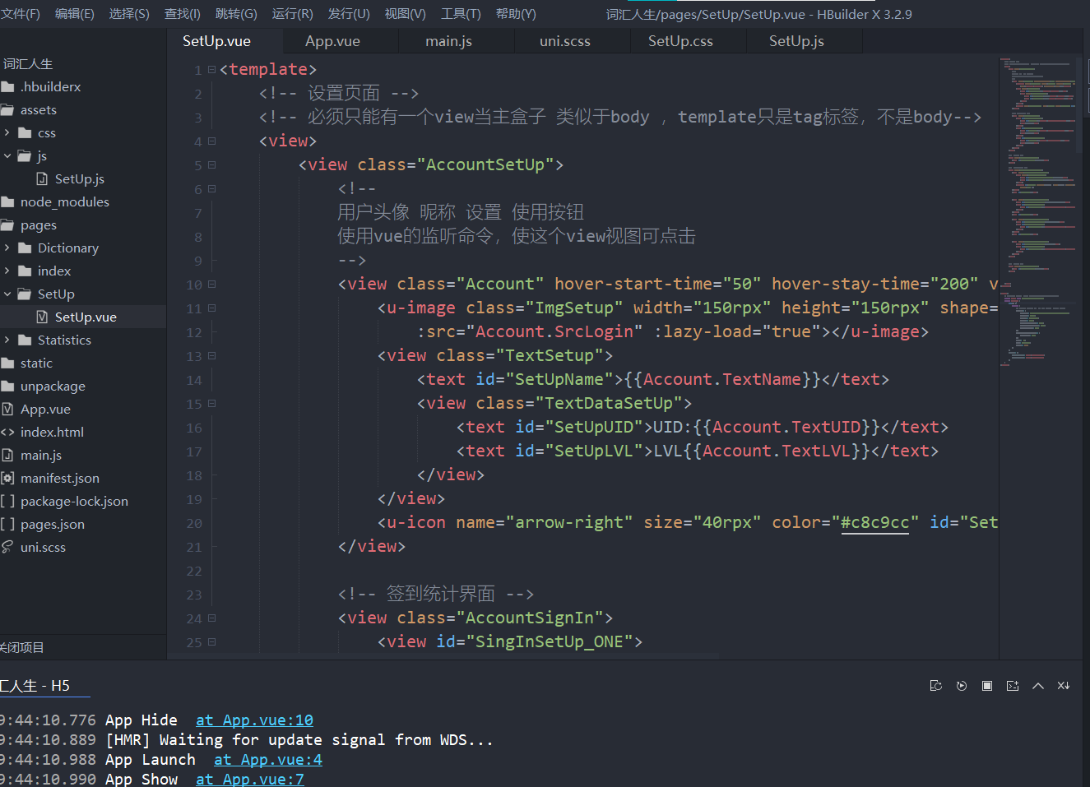Click the #c8c9cc color value on line 20
Image resolution: width=1090 pixels, height=787 pixels.
874,522
